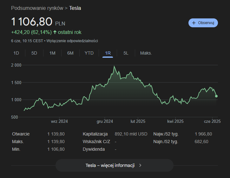
Task: Click the plus icon in the Obserwuj button
Action: point(194,23)
